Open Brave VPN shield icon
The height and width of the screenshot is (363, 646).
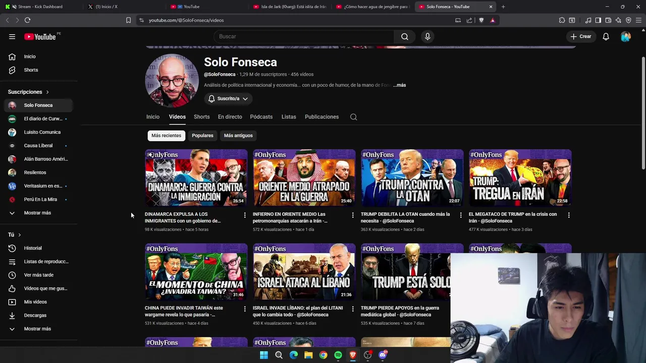[x=628, y=20]
